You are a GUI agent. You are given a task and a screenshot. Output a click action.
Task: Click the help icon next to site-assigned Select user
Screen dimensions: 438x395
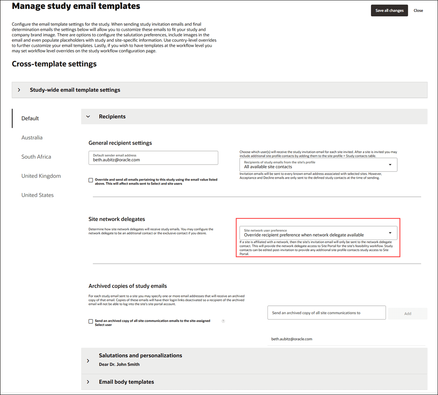click(x=223, y=321)
